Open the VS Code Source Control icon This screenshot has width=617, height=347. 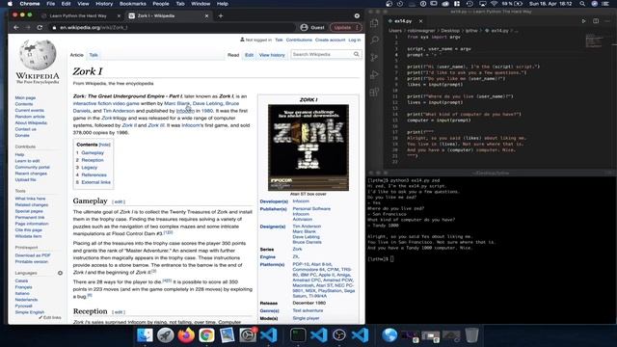(x=374, y=57)
